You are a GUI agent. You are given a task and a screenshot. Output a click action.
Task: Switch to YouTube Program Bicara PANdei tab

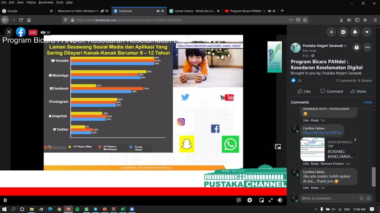(x=249, y=11)
